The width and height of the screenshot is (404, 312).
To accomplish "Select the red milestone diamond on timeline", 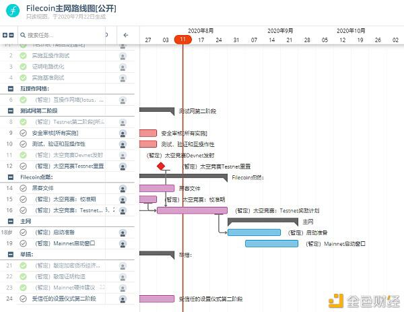I will tap(161, 166).
